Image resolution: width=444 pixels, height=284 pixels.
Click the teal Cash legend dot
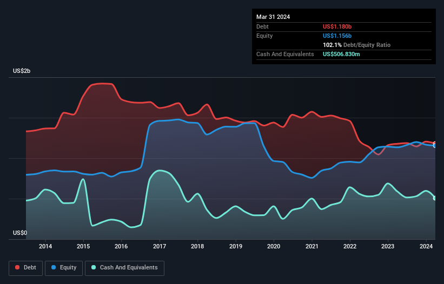click(x=94, y=267)
